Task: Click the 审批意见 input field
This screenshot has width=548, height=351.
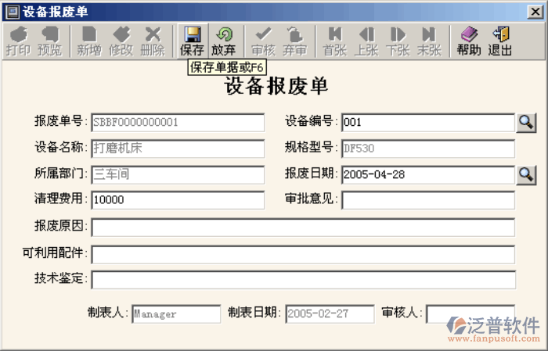Action: click(427, 200)
